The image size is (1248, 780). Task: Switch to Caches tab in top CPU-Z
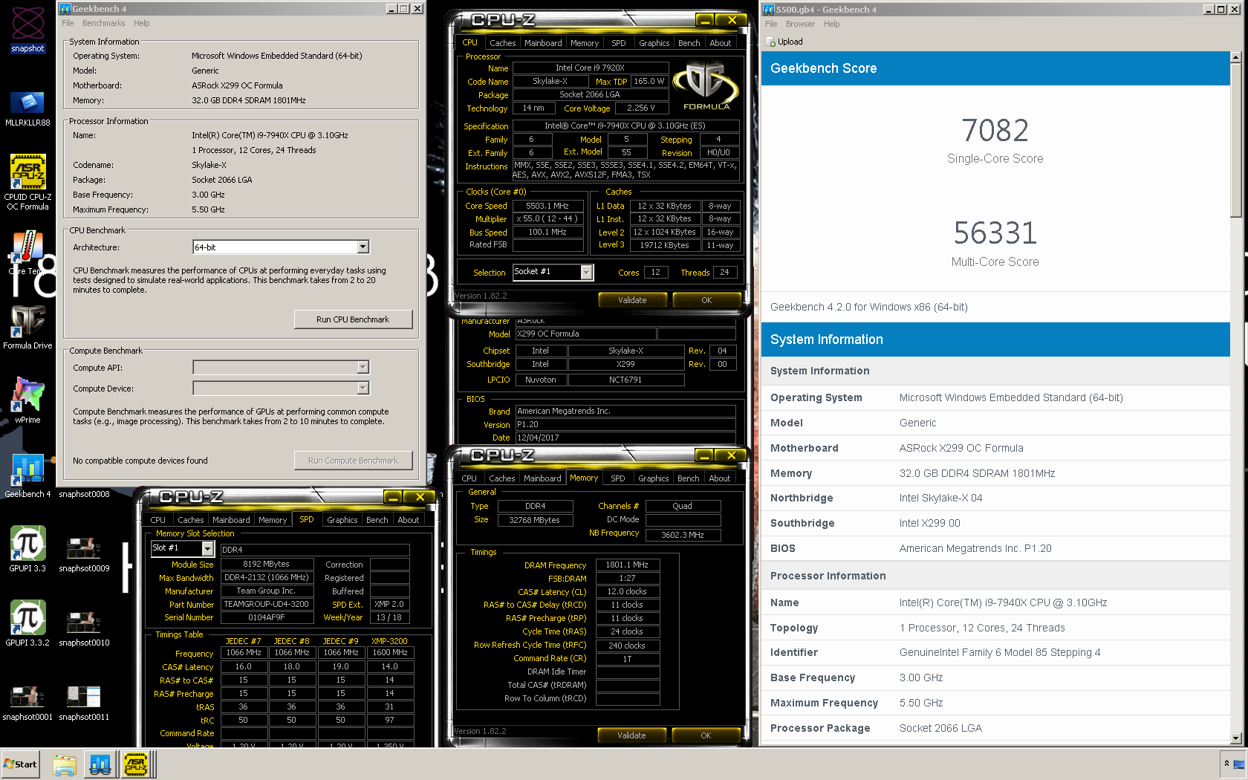502,43
